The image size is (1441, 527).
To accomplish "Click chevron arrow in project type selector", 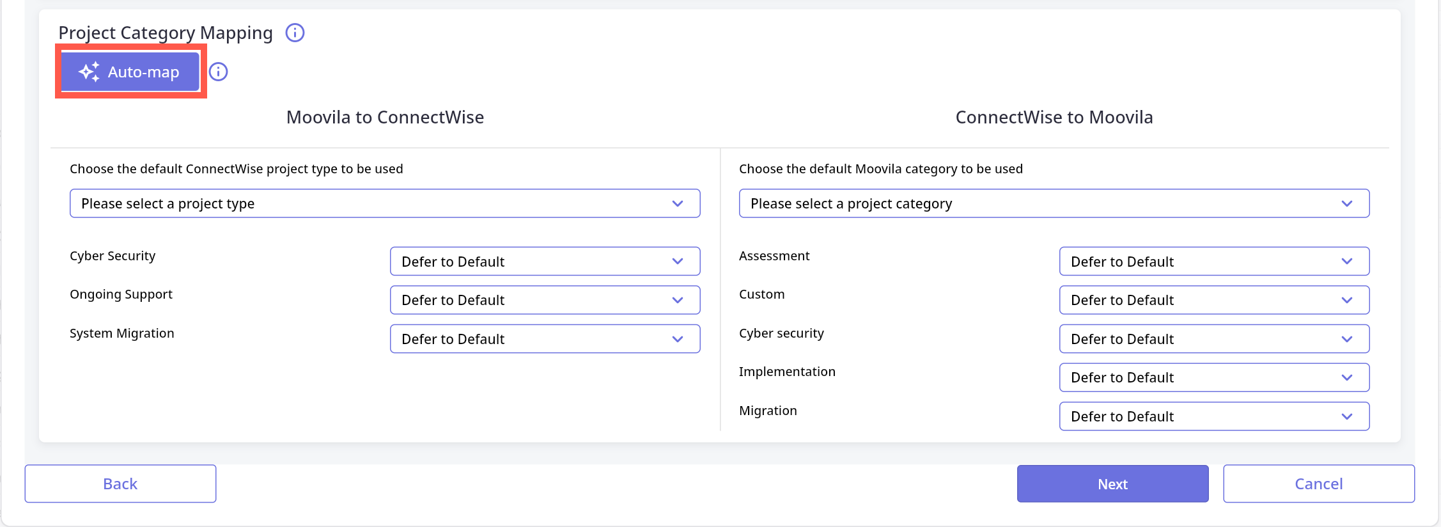I will (678, 203).
